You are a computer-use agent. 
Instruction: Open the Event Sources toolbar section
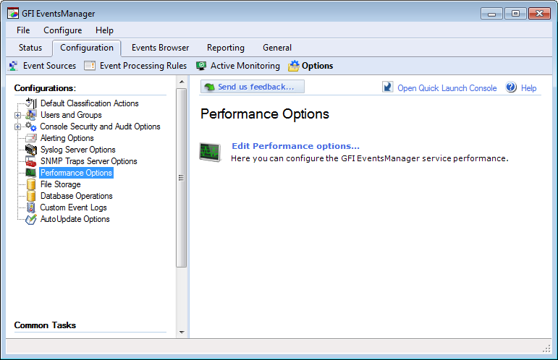43,66
